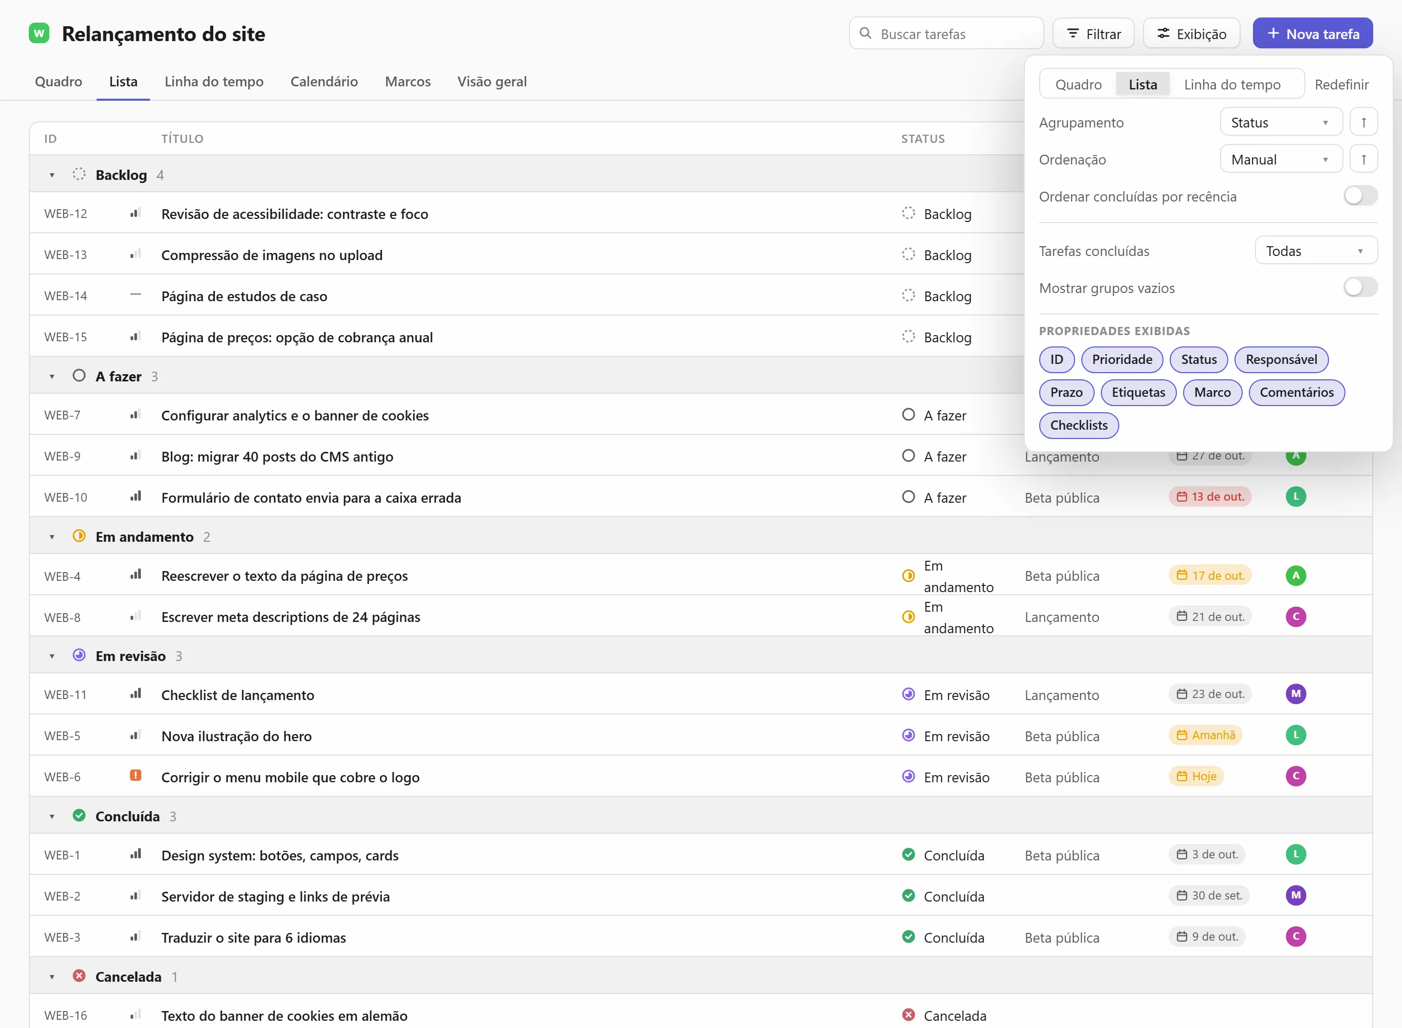This screenshot has width=1402, height=1028.
Task: Click Redefinir to reset display settings
Action: coord(1341,85)
